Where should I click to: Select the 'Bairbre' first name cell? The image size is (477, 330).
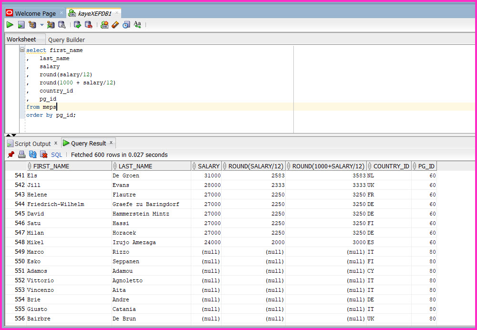[x=69, y=319]
